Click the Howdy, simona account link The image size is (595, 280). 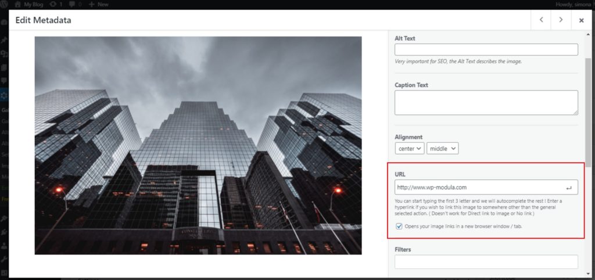pyautogui.click(x=572, y=4)
